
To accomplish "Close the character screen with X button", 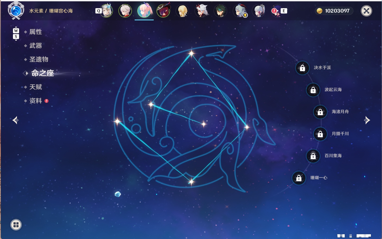I will tap(366, 11).
